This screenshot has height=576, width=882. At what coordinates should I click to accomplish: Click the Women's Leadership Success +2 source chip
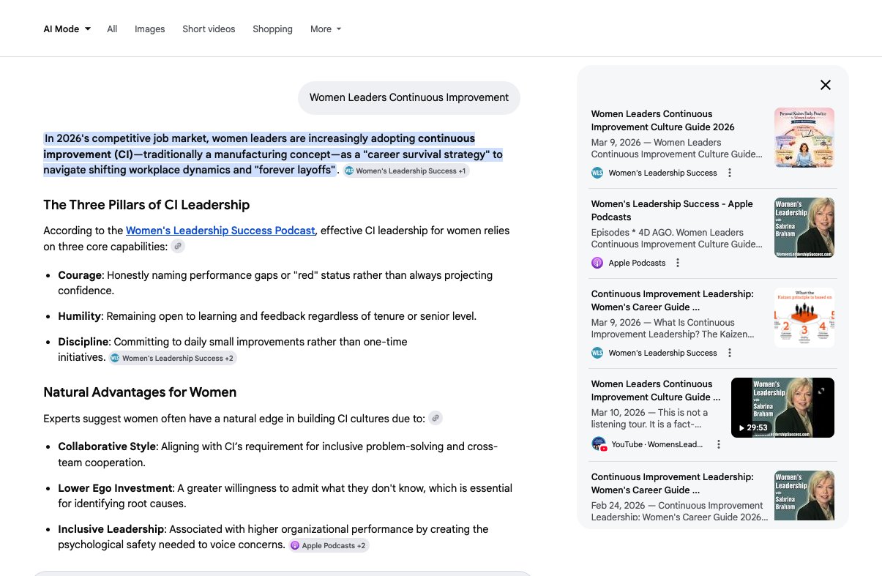click(x=173, y=358)
